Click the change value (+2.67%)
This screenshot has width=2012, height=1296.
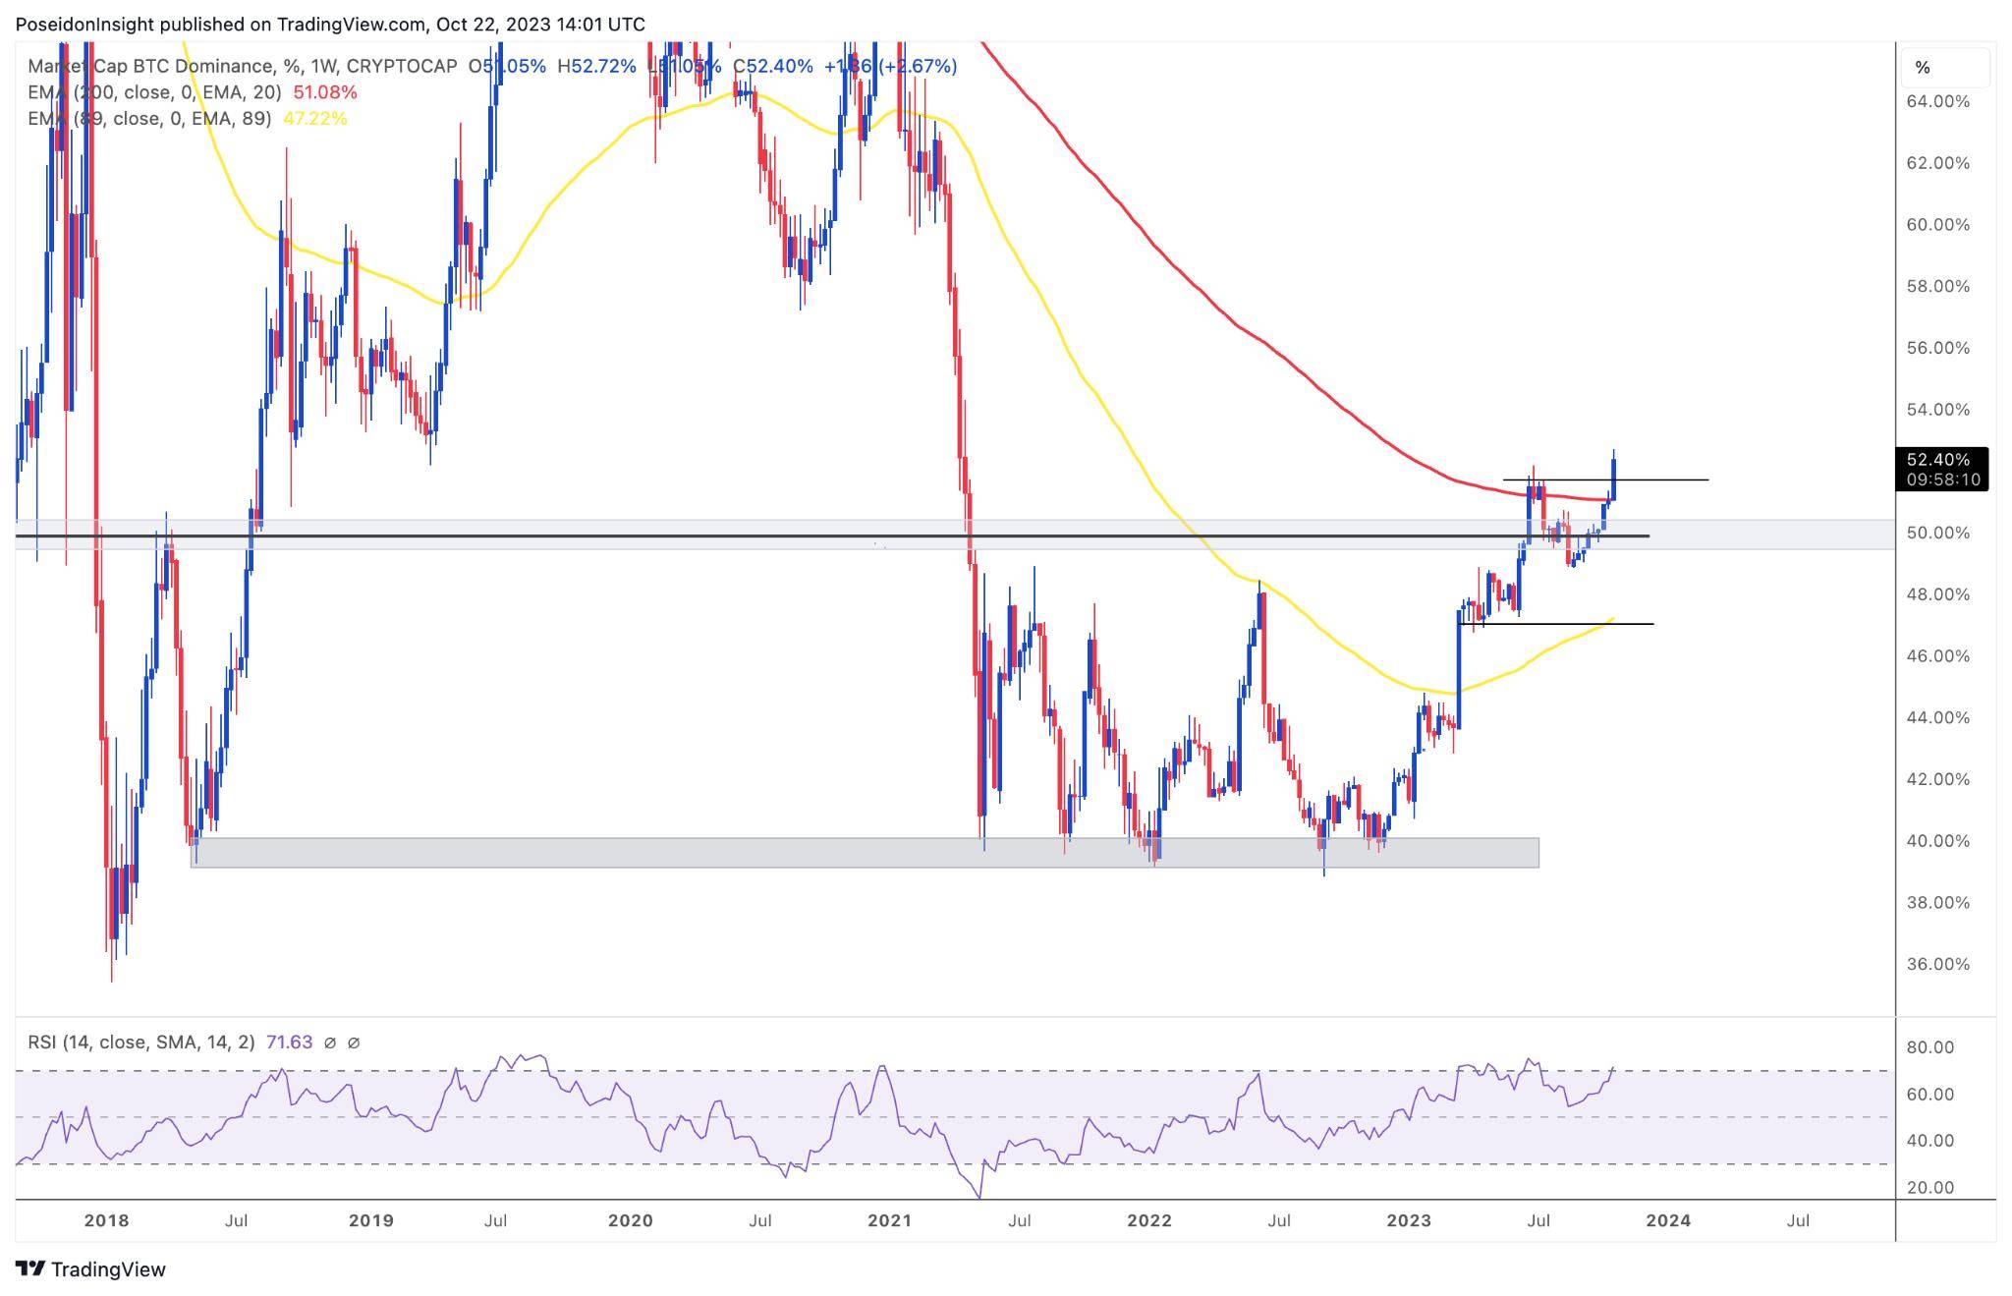[x=918, y=66]
